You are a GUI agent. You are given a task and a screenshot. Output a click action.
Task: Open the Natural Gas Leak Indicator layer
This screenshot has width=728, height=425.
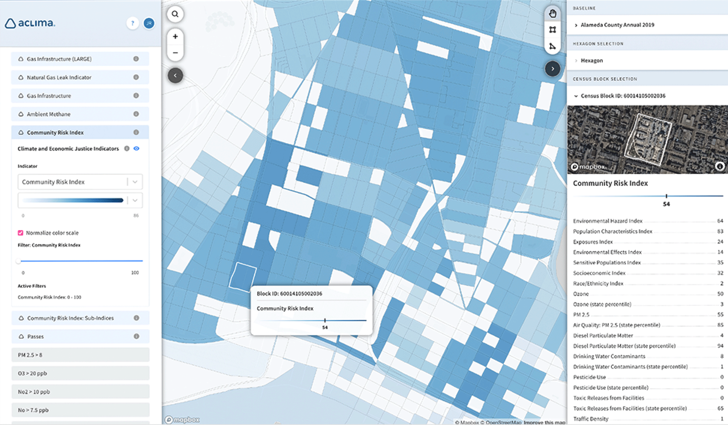point(80,77)
